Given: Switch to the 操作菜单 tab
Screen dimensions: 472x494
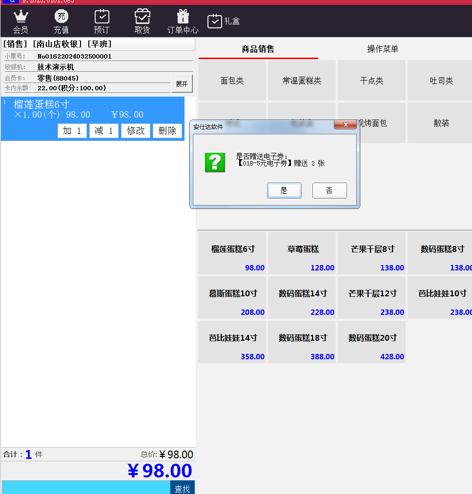Looking at the screenshot, I should click(383, 49).
